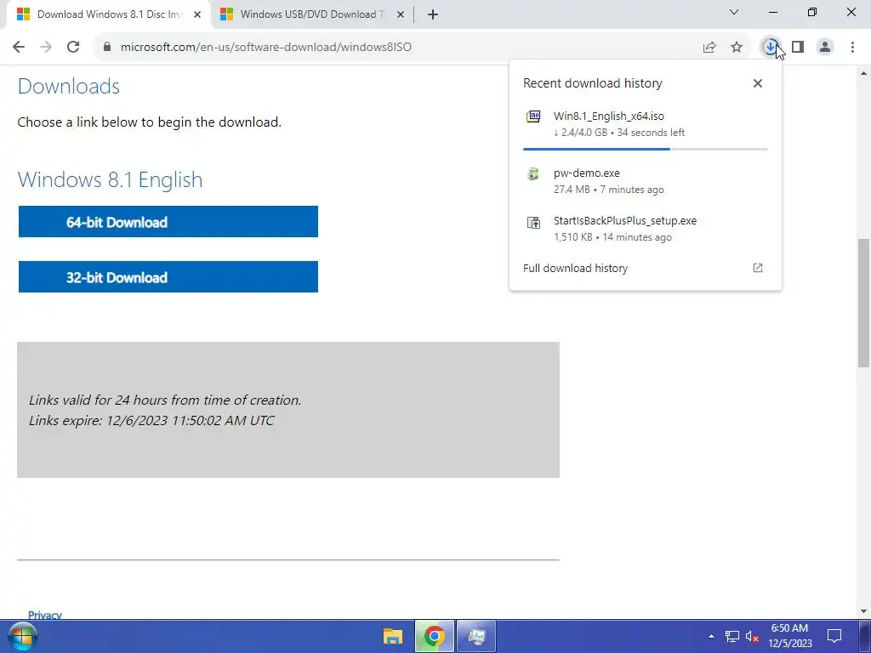Open full download history external icon
This screenshot has height=653, width=871.
click(x=758, y=268)
